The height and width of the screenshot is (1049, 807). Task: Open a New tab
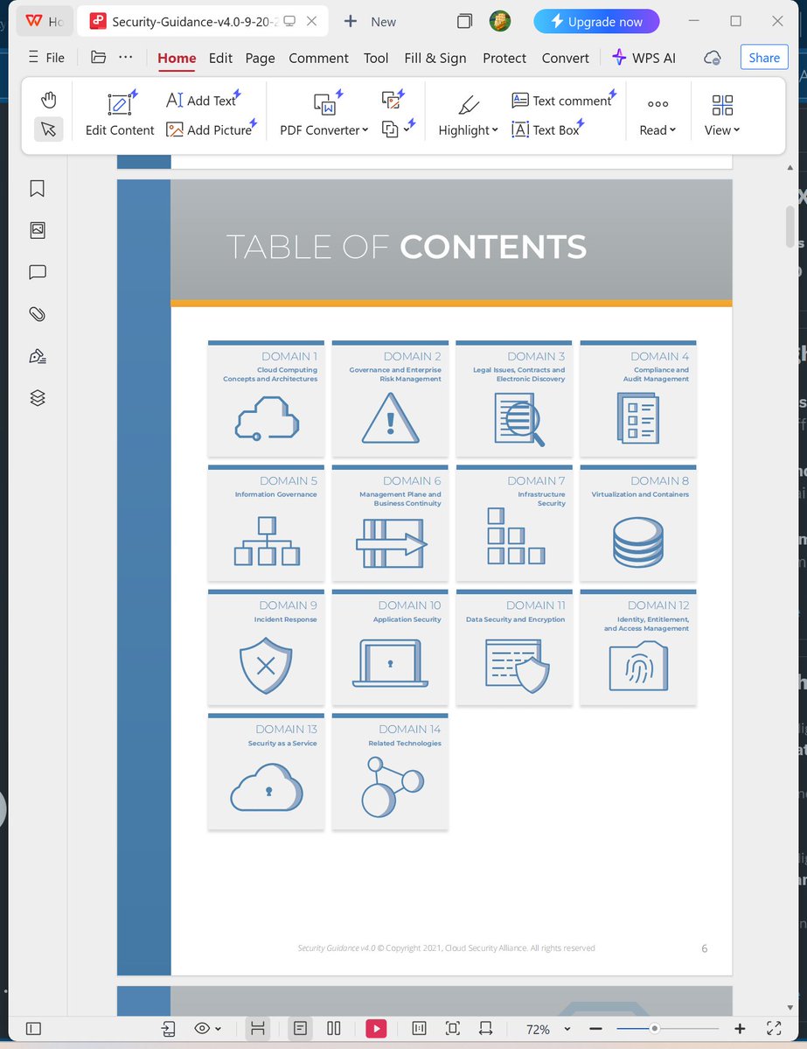(x=370, y=21)
